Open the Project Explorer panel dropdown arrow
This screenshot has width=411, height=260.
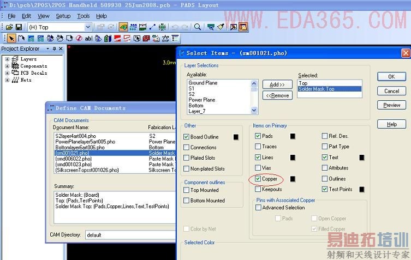[47, 49]
